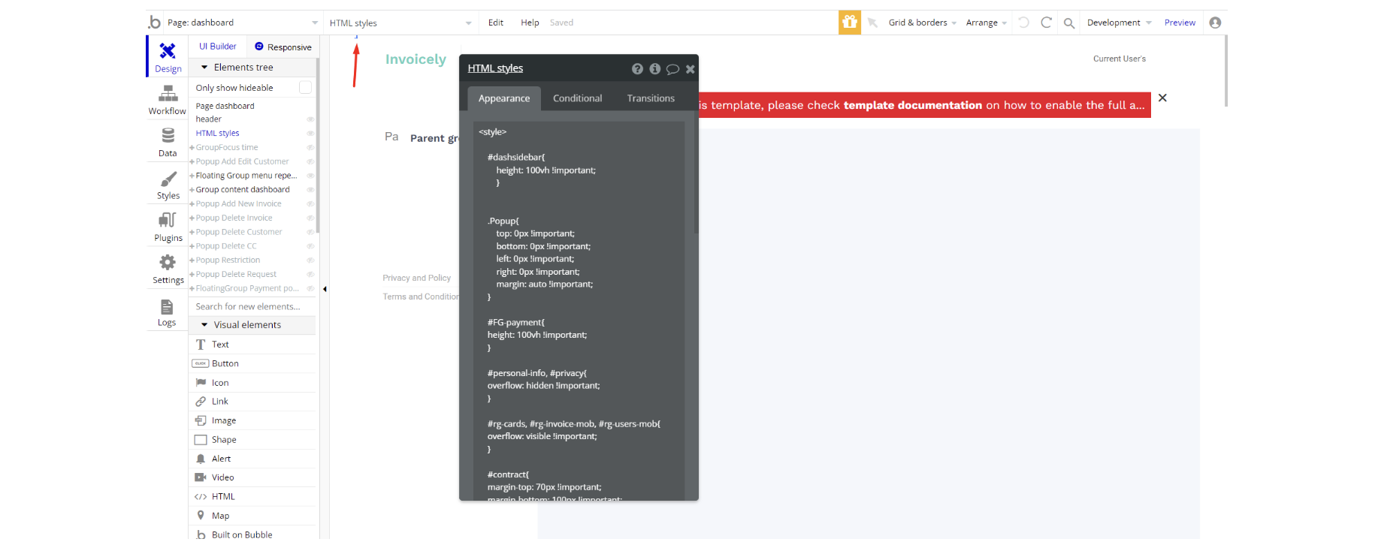1375x548 pixels.
Task: Open the Development version dropdown
Action: 1119,23
